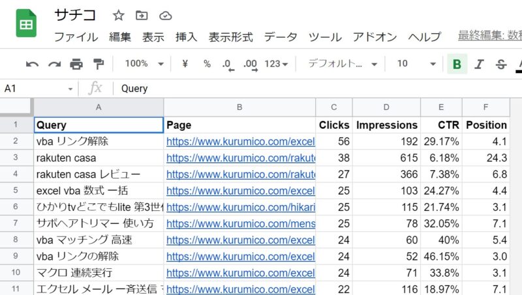This screenshot has width=522, height=295.
Task: Open the 100% zoom dropdown
Action: click(x=144, y=64)
